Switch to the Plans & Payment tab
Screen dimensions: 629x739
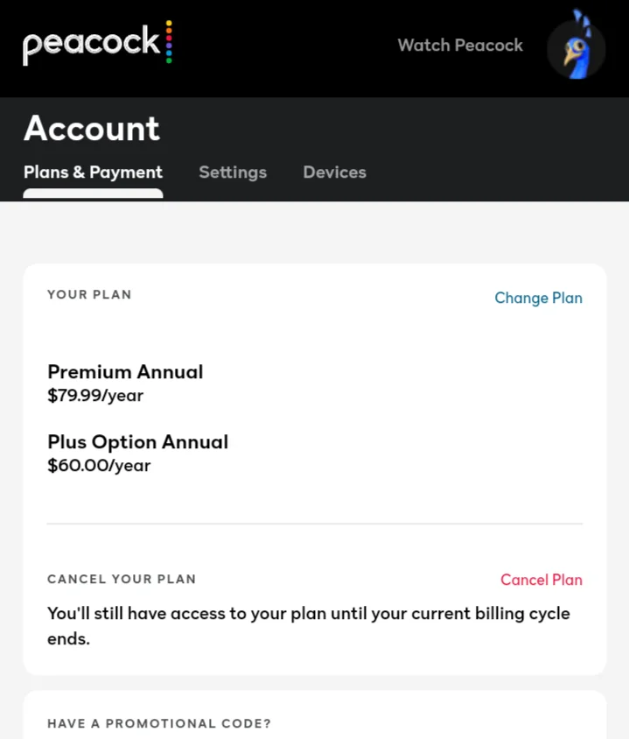click(x=94, y=172)
